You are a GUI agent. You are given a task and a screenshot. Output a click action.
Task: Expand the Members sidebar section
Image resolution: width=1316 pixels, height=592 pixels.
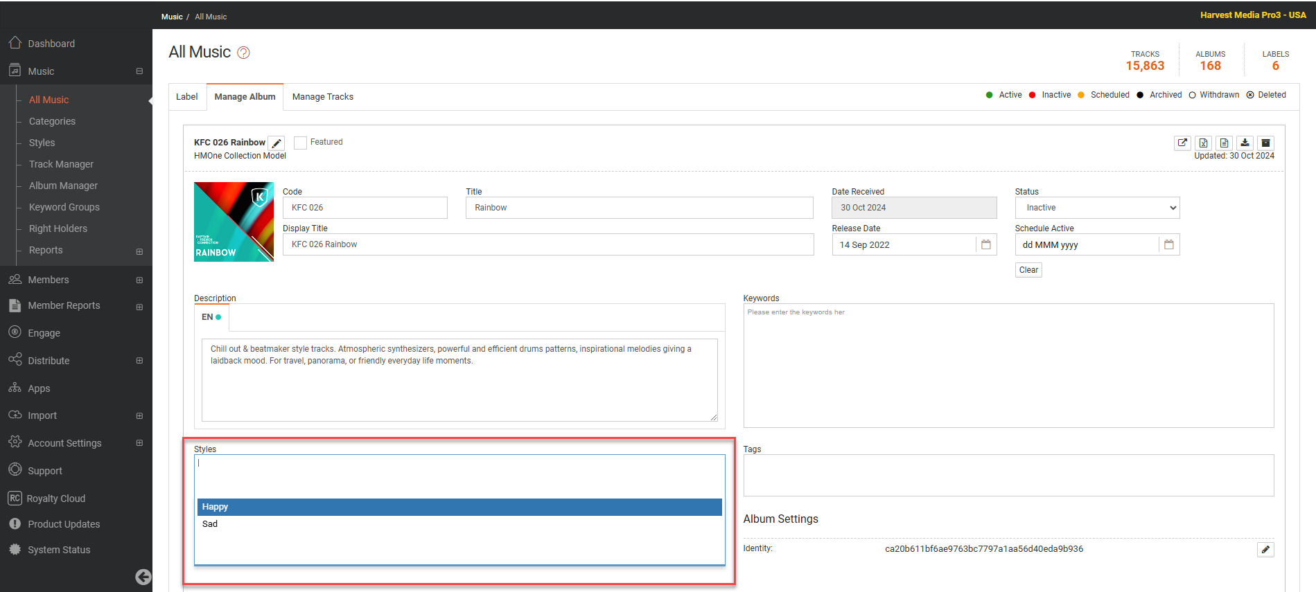(x=139, y=280)
